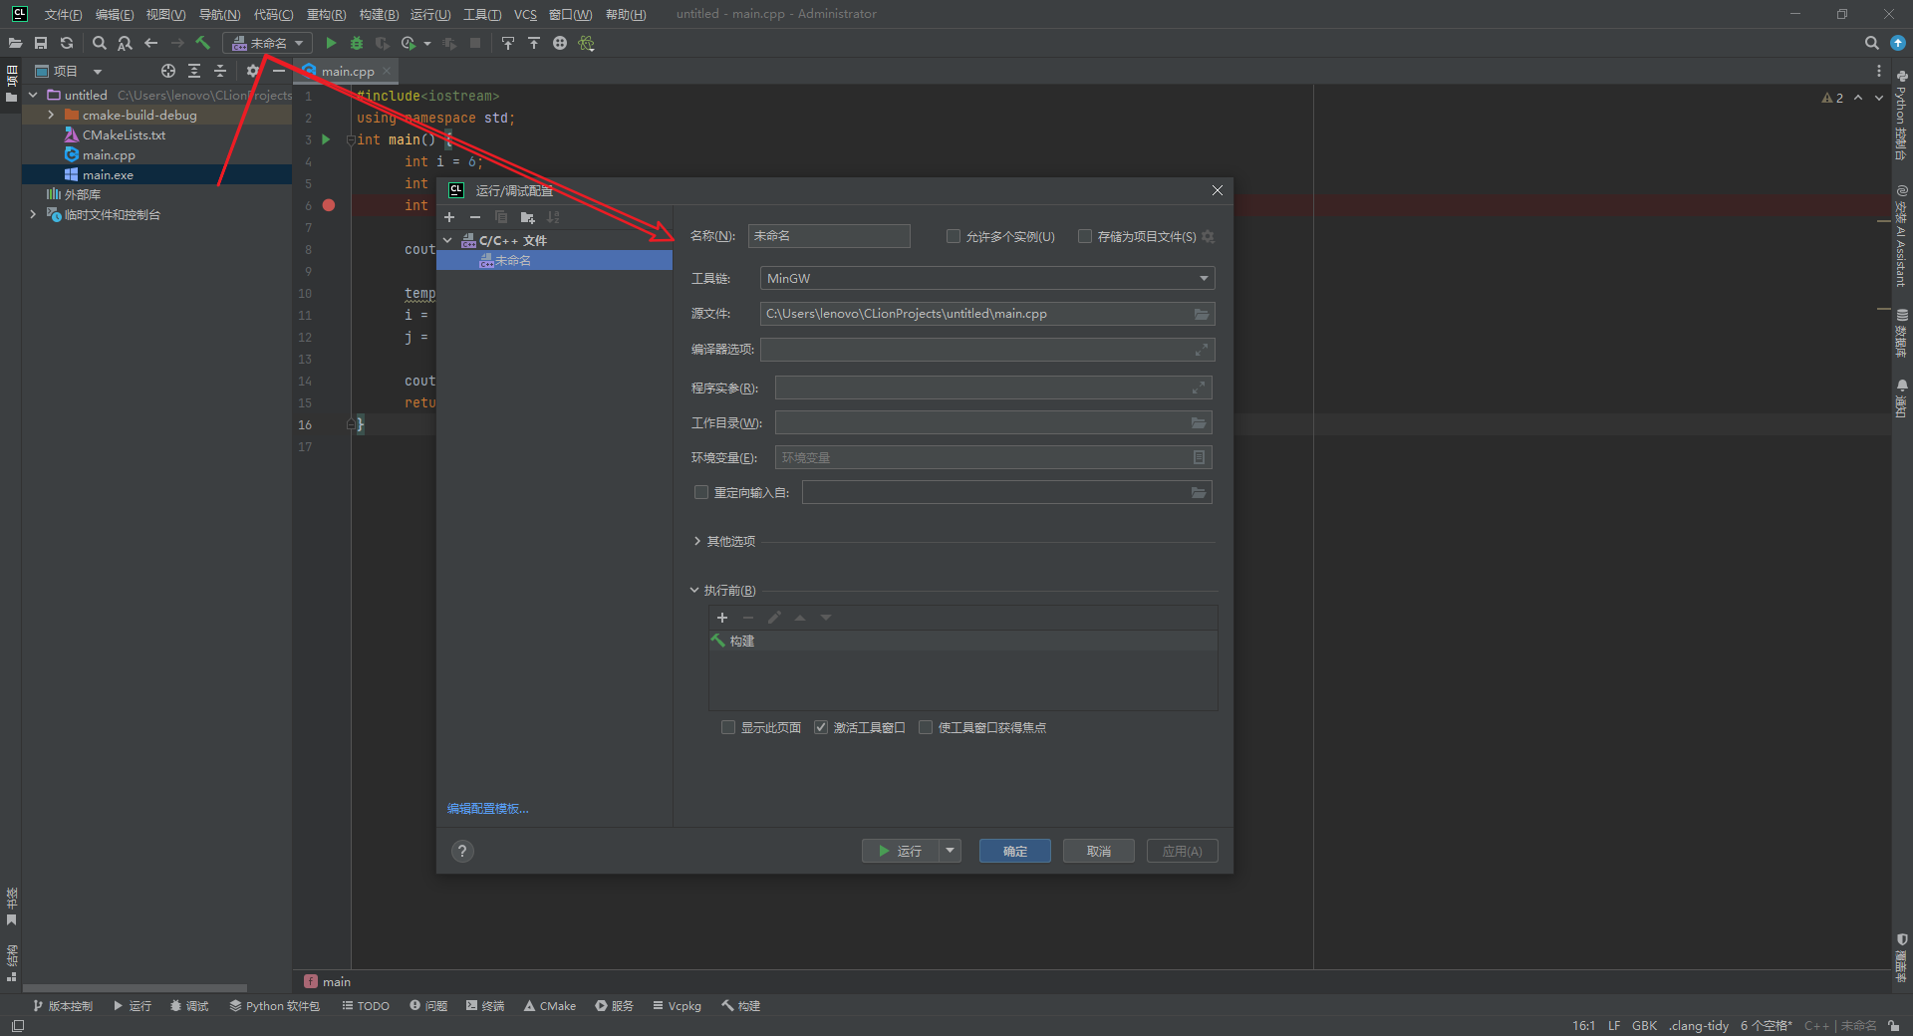
Task: Open environment variables editor icon
Action: tap(1199, 457)
